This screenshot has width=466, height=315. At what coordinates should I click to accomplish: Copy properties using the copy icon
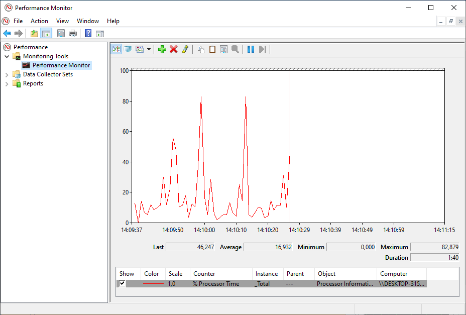coord(200,49)
